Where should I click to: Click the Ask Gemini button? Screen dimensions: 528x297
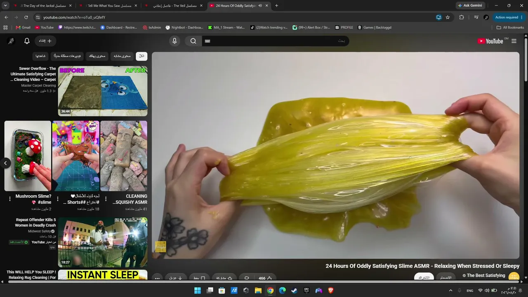click(470, 6)
